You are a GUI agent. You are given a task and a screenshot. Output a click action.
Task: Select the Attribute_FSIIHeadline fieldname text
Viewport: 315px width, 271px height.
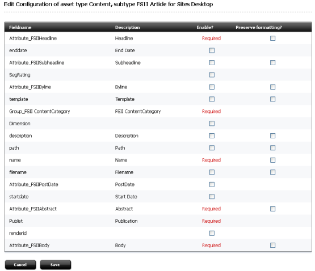tap(33, 39)
